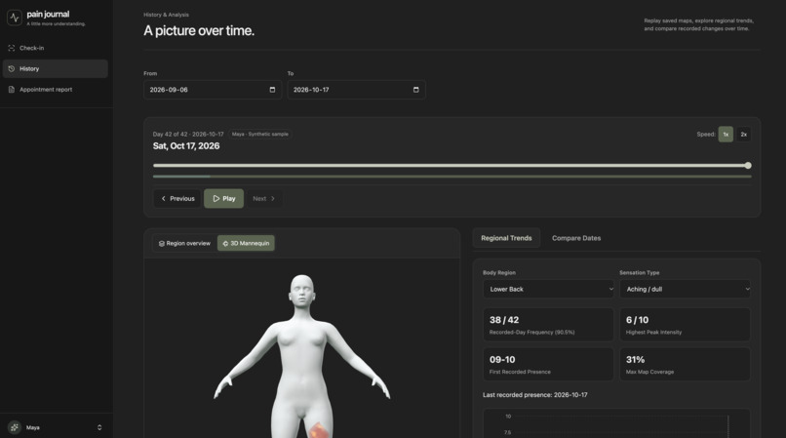Click the pain journal logo icon
786x438 pixels.
click(x=15, y=18)
